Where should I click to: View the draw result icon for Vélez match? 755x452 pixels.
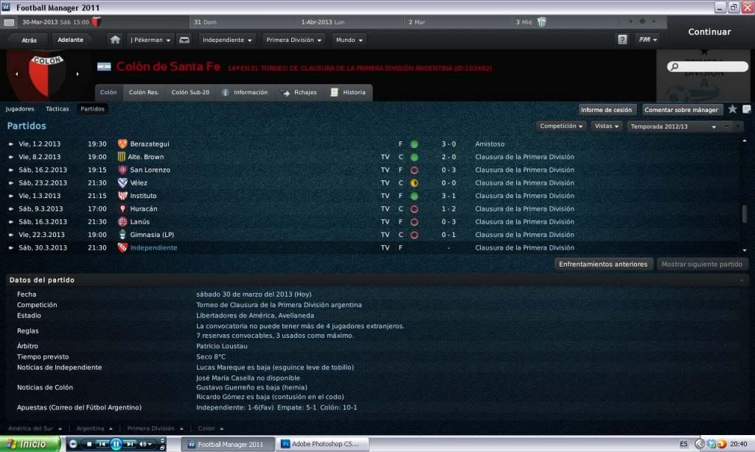pyautogui.click(x=414, y=183)
